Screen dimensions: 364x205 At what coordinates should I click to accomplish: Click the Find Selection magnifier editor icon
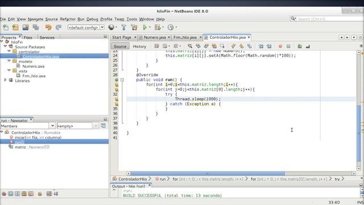(x=190, y=46)
